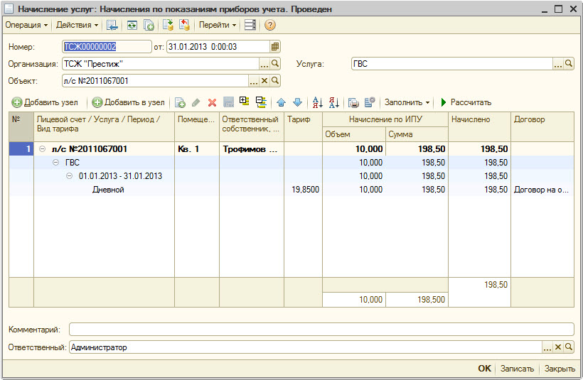The width and height of the screenshot is (583, 380).
Task: Sort table rows in ascending order
Action: (318, 102)
